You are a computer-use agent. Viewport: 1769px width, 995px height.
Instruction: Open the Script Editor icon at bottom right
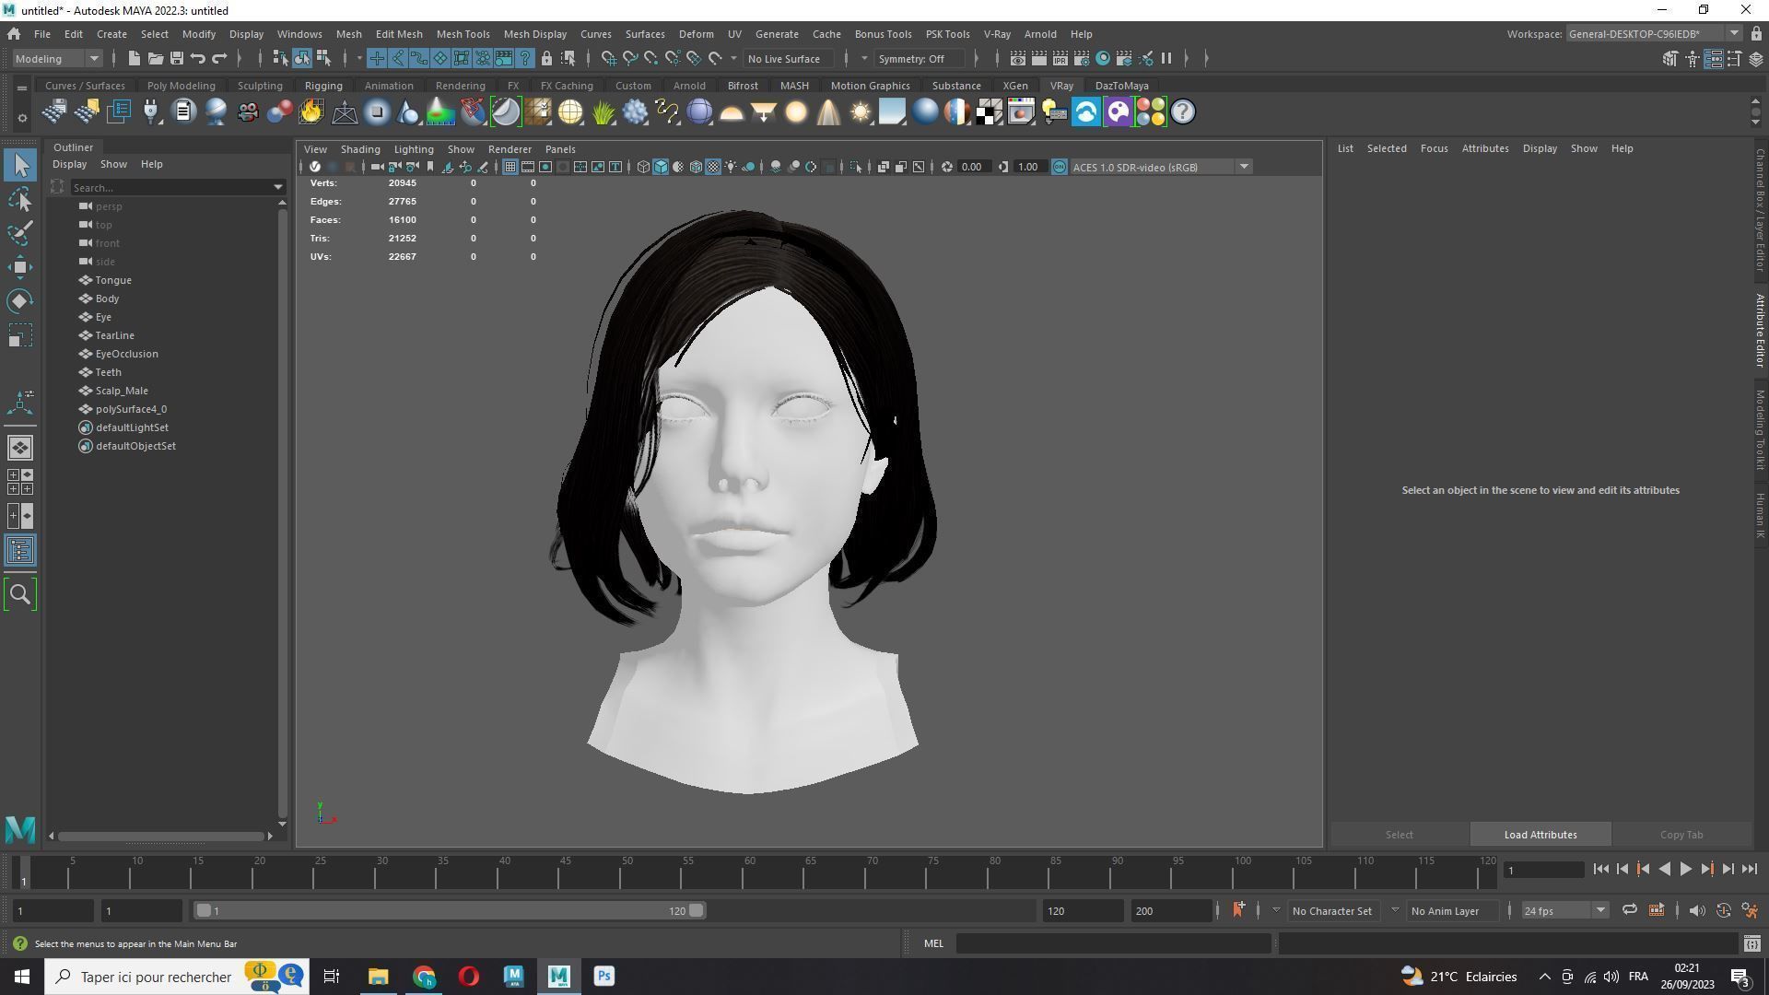click(x=1751, y=943)
